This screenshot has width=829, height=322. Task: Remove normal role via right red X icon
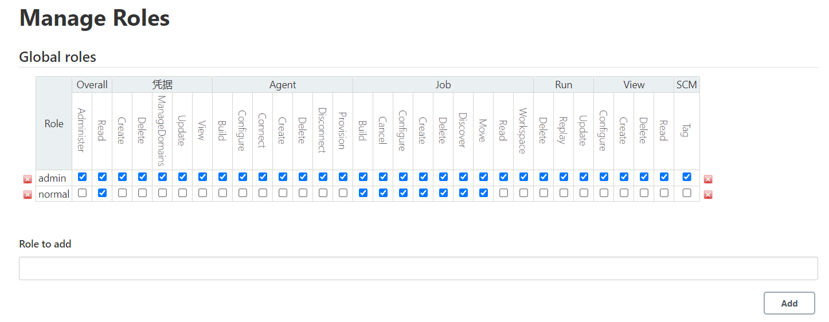point(708,194)
